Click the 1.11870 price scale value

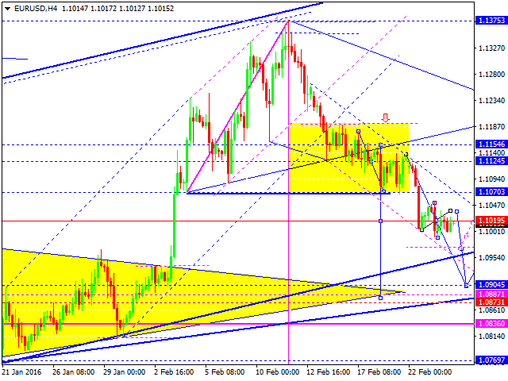[492, 127]
